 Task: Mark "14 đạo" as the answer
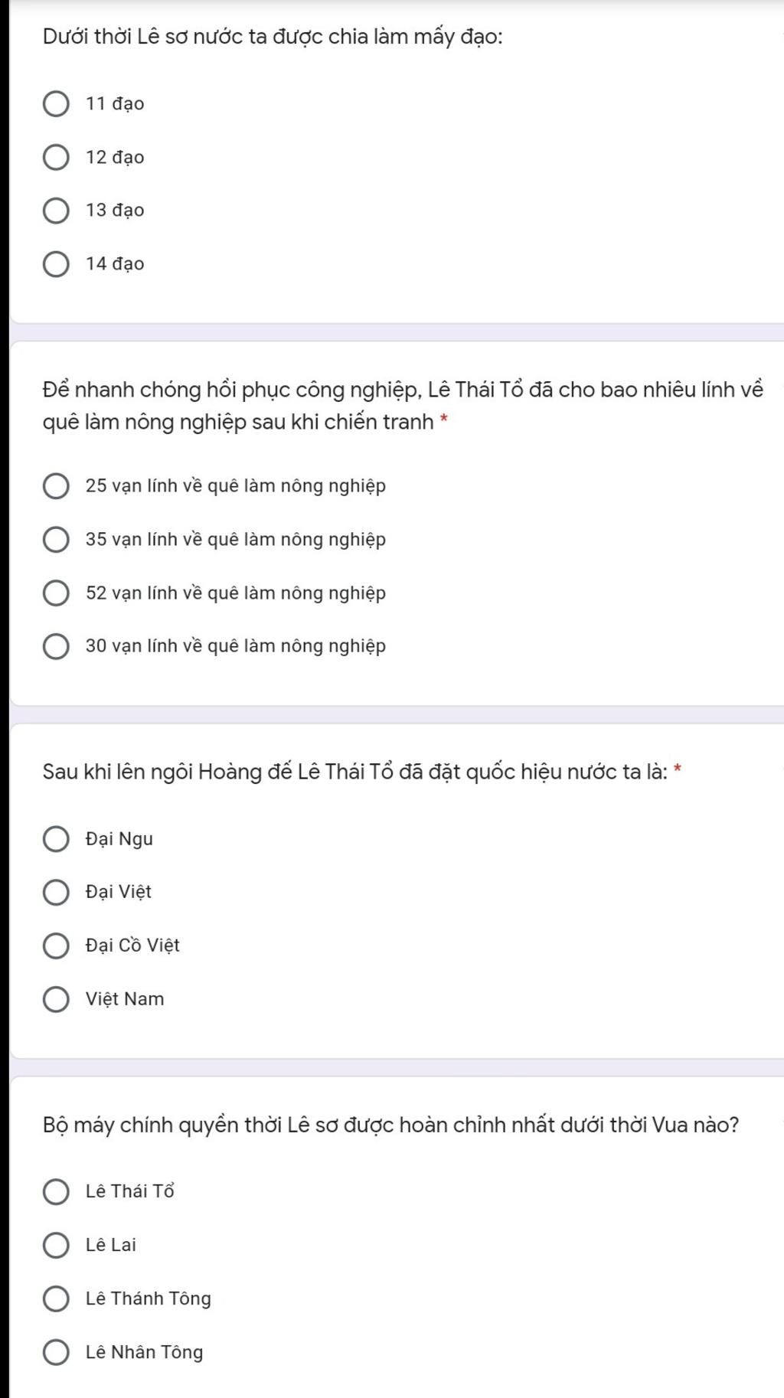[x=56, y=264]
